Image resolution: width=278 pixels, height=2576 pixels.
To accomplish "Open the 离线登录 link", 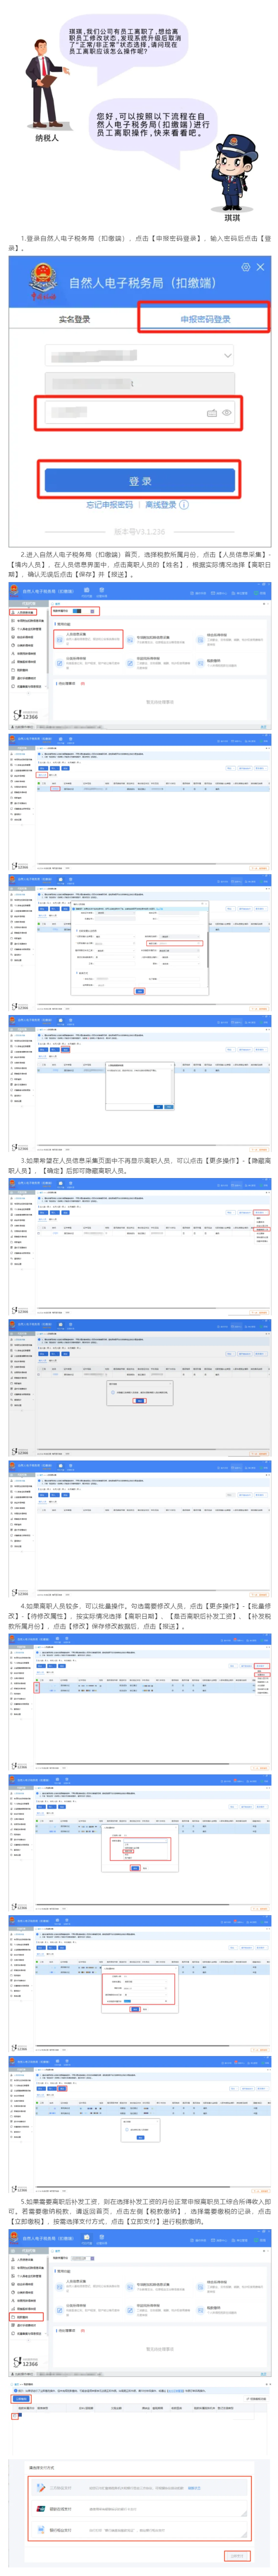I will 160,505.
